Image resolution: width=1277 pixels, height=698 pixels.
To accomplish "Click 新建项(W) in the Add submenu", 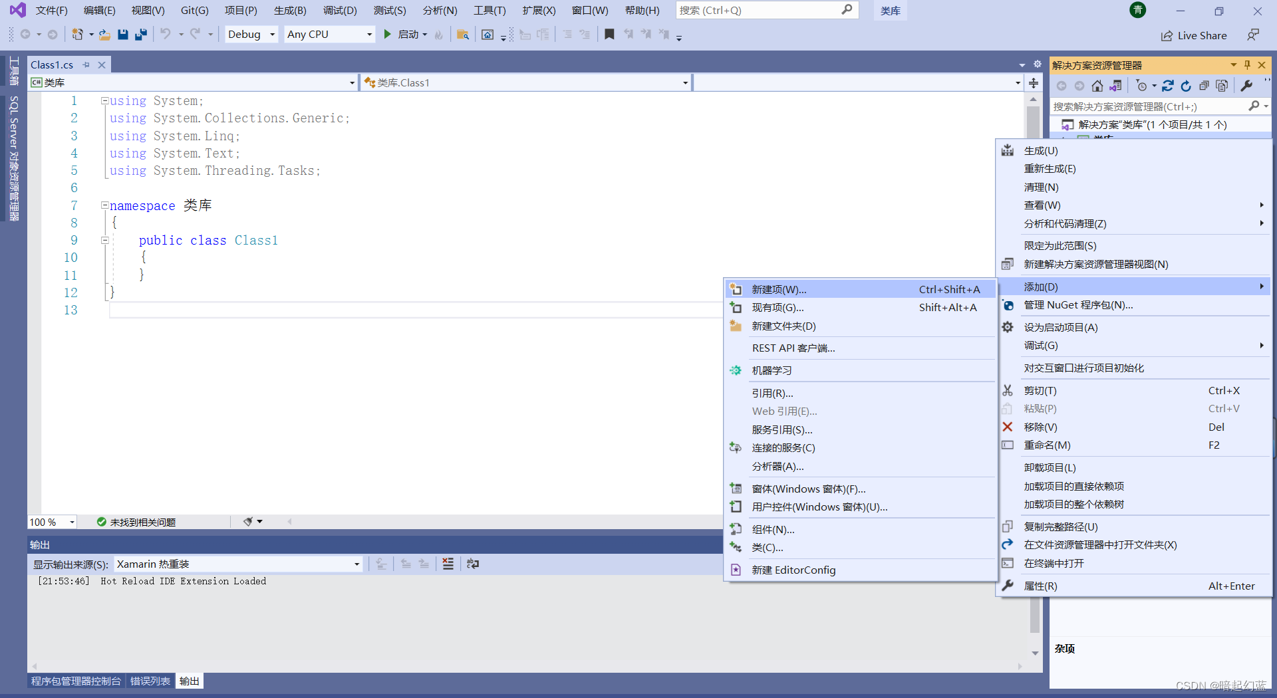I will pyautogui.click(x=785, y=289).
